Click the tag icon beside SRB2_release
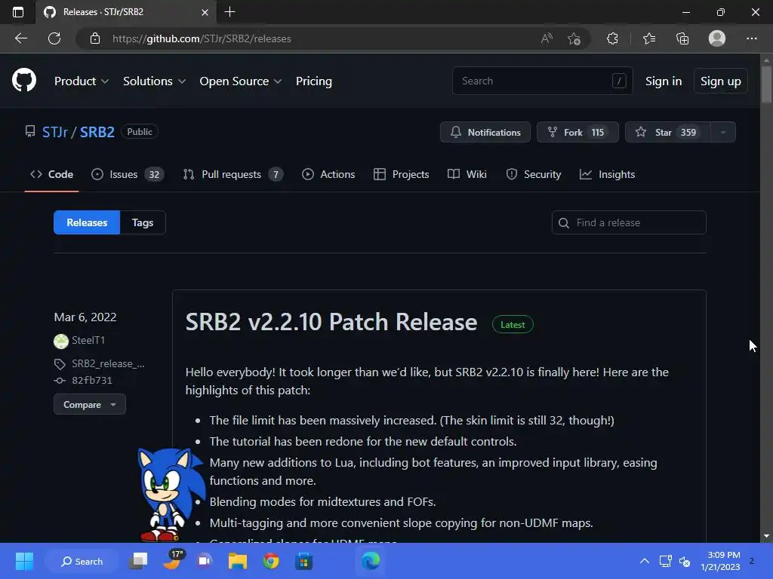 click(x=60, y=364)
